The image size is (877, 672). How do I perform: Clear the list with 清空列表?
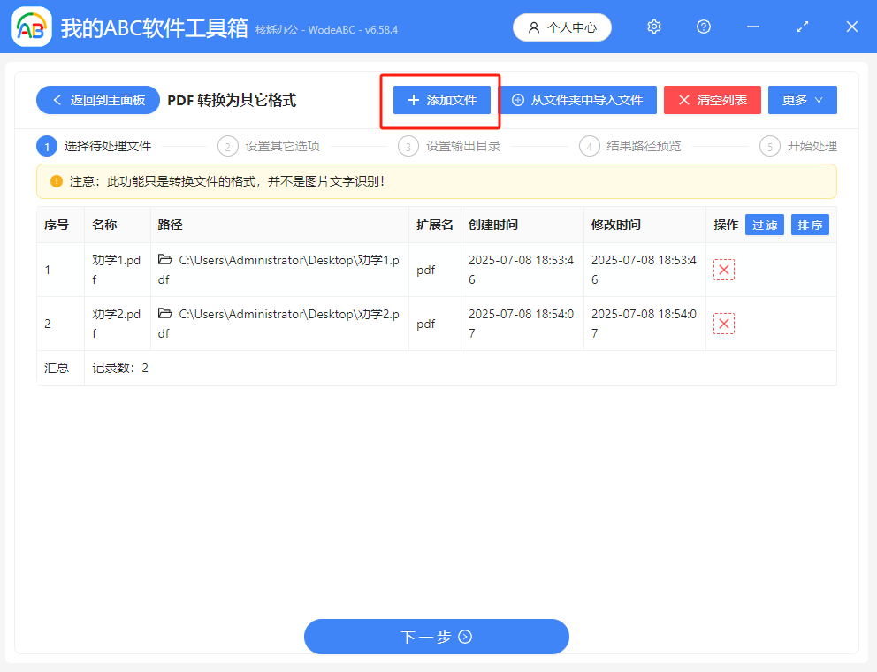(712, 99)
